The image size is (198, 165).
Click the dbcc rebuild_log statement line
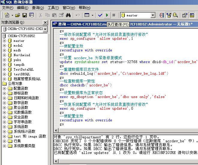click(114, 74)
